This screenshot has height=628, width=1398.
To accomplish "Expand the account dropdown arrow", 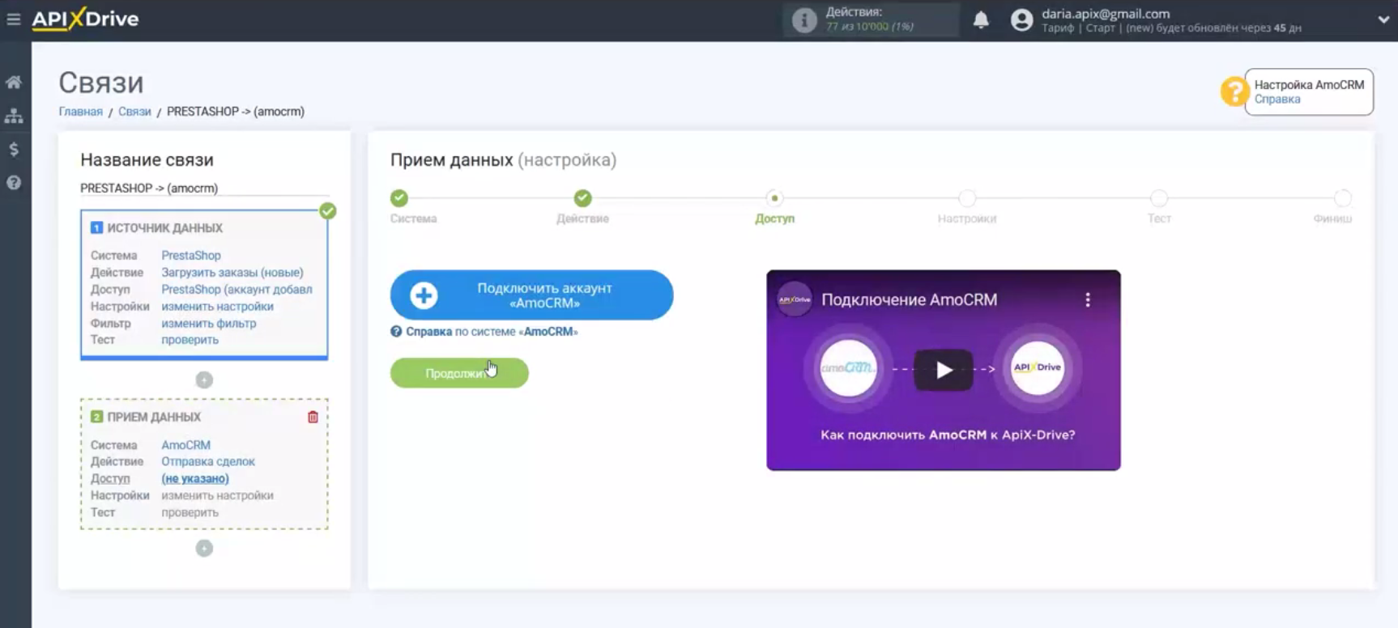I will click(x=1383, y=20).
